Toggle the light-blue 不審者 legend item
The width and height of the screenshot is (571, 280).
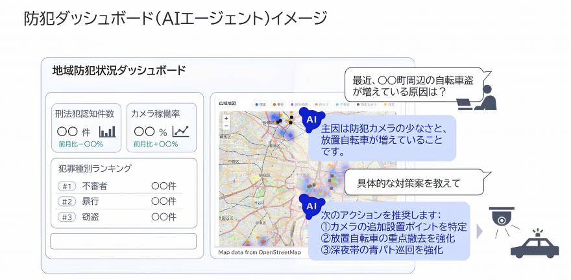click(x=341, y=104)
